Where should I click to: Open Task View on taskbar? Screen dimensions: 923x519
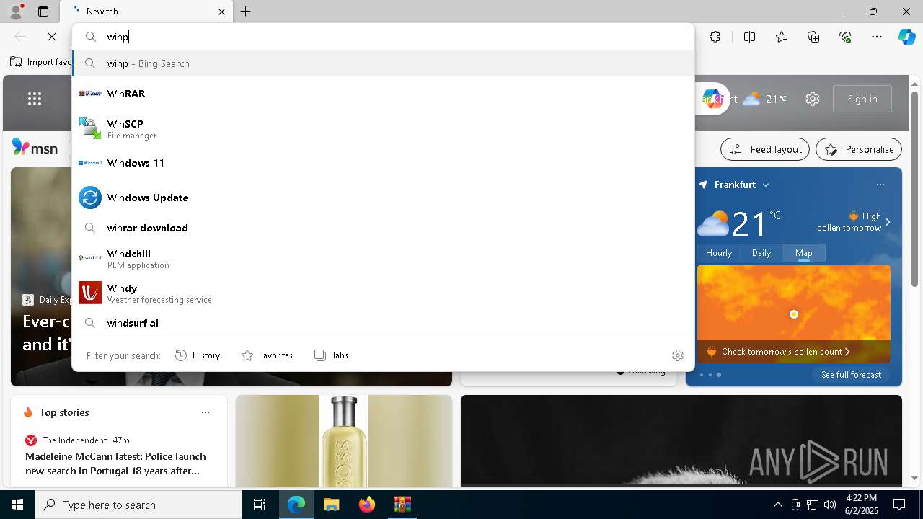260,505
